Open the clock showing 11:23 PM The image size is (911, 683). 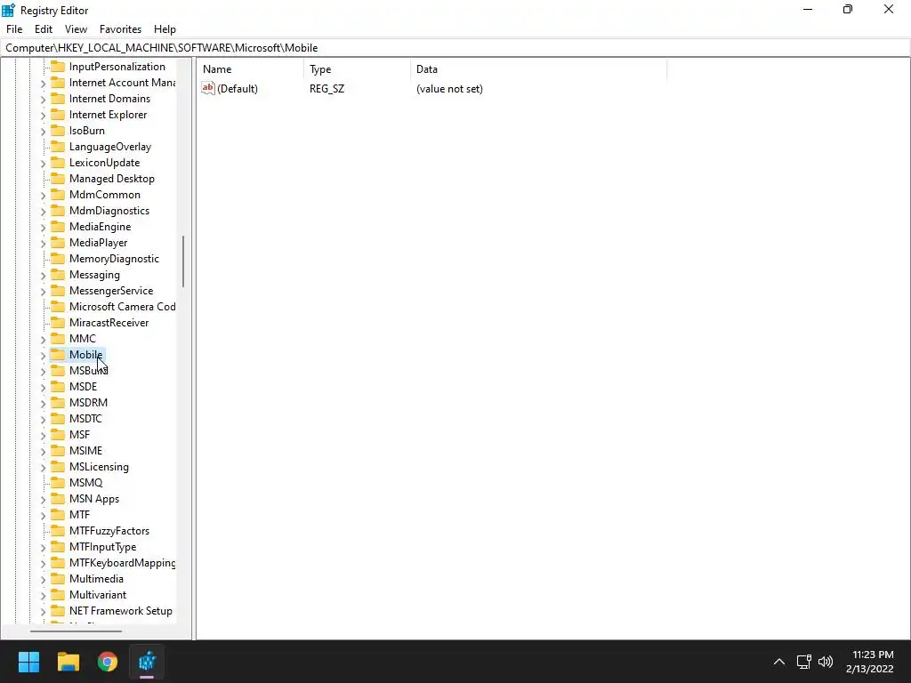pos(870,662)
